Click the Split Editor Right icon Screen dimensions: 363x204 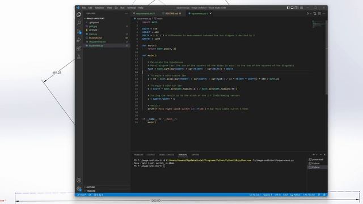click(x=319, y=14)
